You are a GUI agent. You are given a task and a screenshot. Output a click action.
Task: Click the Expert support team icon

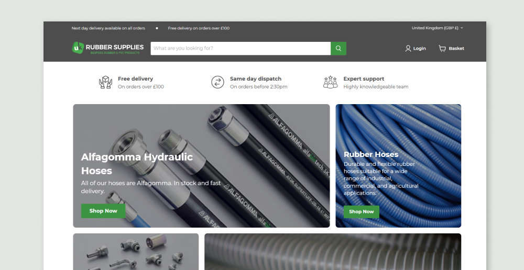pos(330,82)
